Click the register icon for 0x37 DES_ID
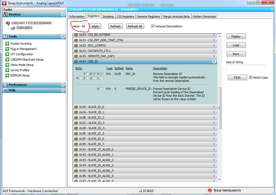The height and width of the screenshot is (195, 276). [x=76, y=62]
